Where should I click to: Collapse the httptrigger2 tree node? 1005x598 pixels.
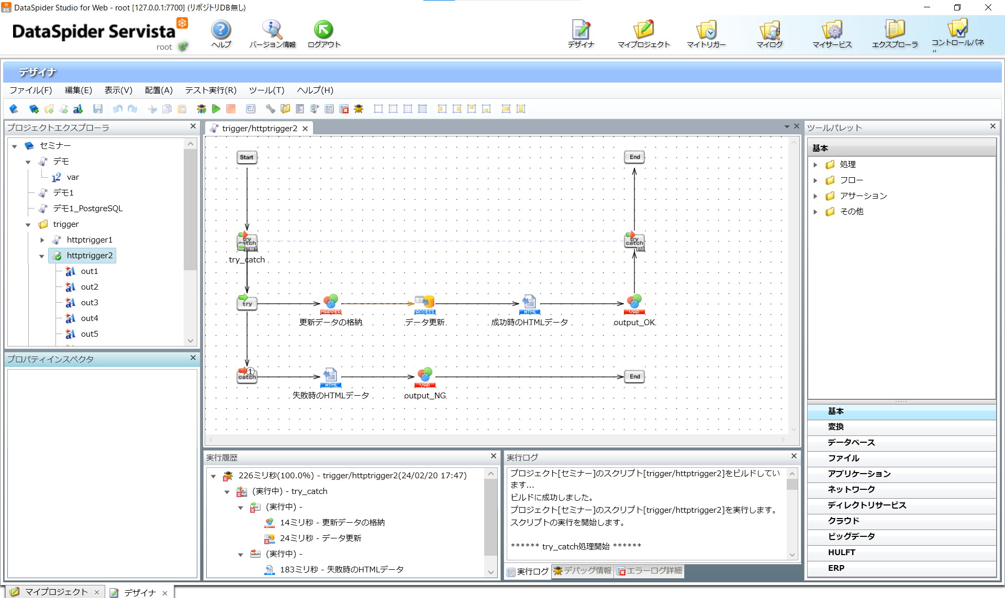[42, 256]
